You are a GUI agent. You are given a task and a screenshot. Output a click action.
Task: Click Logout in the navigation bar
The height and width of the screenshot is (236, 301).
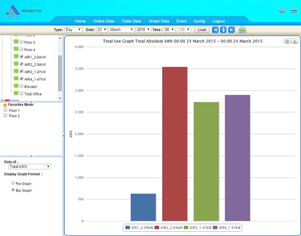pyautogui.click(x=218, y=21)
